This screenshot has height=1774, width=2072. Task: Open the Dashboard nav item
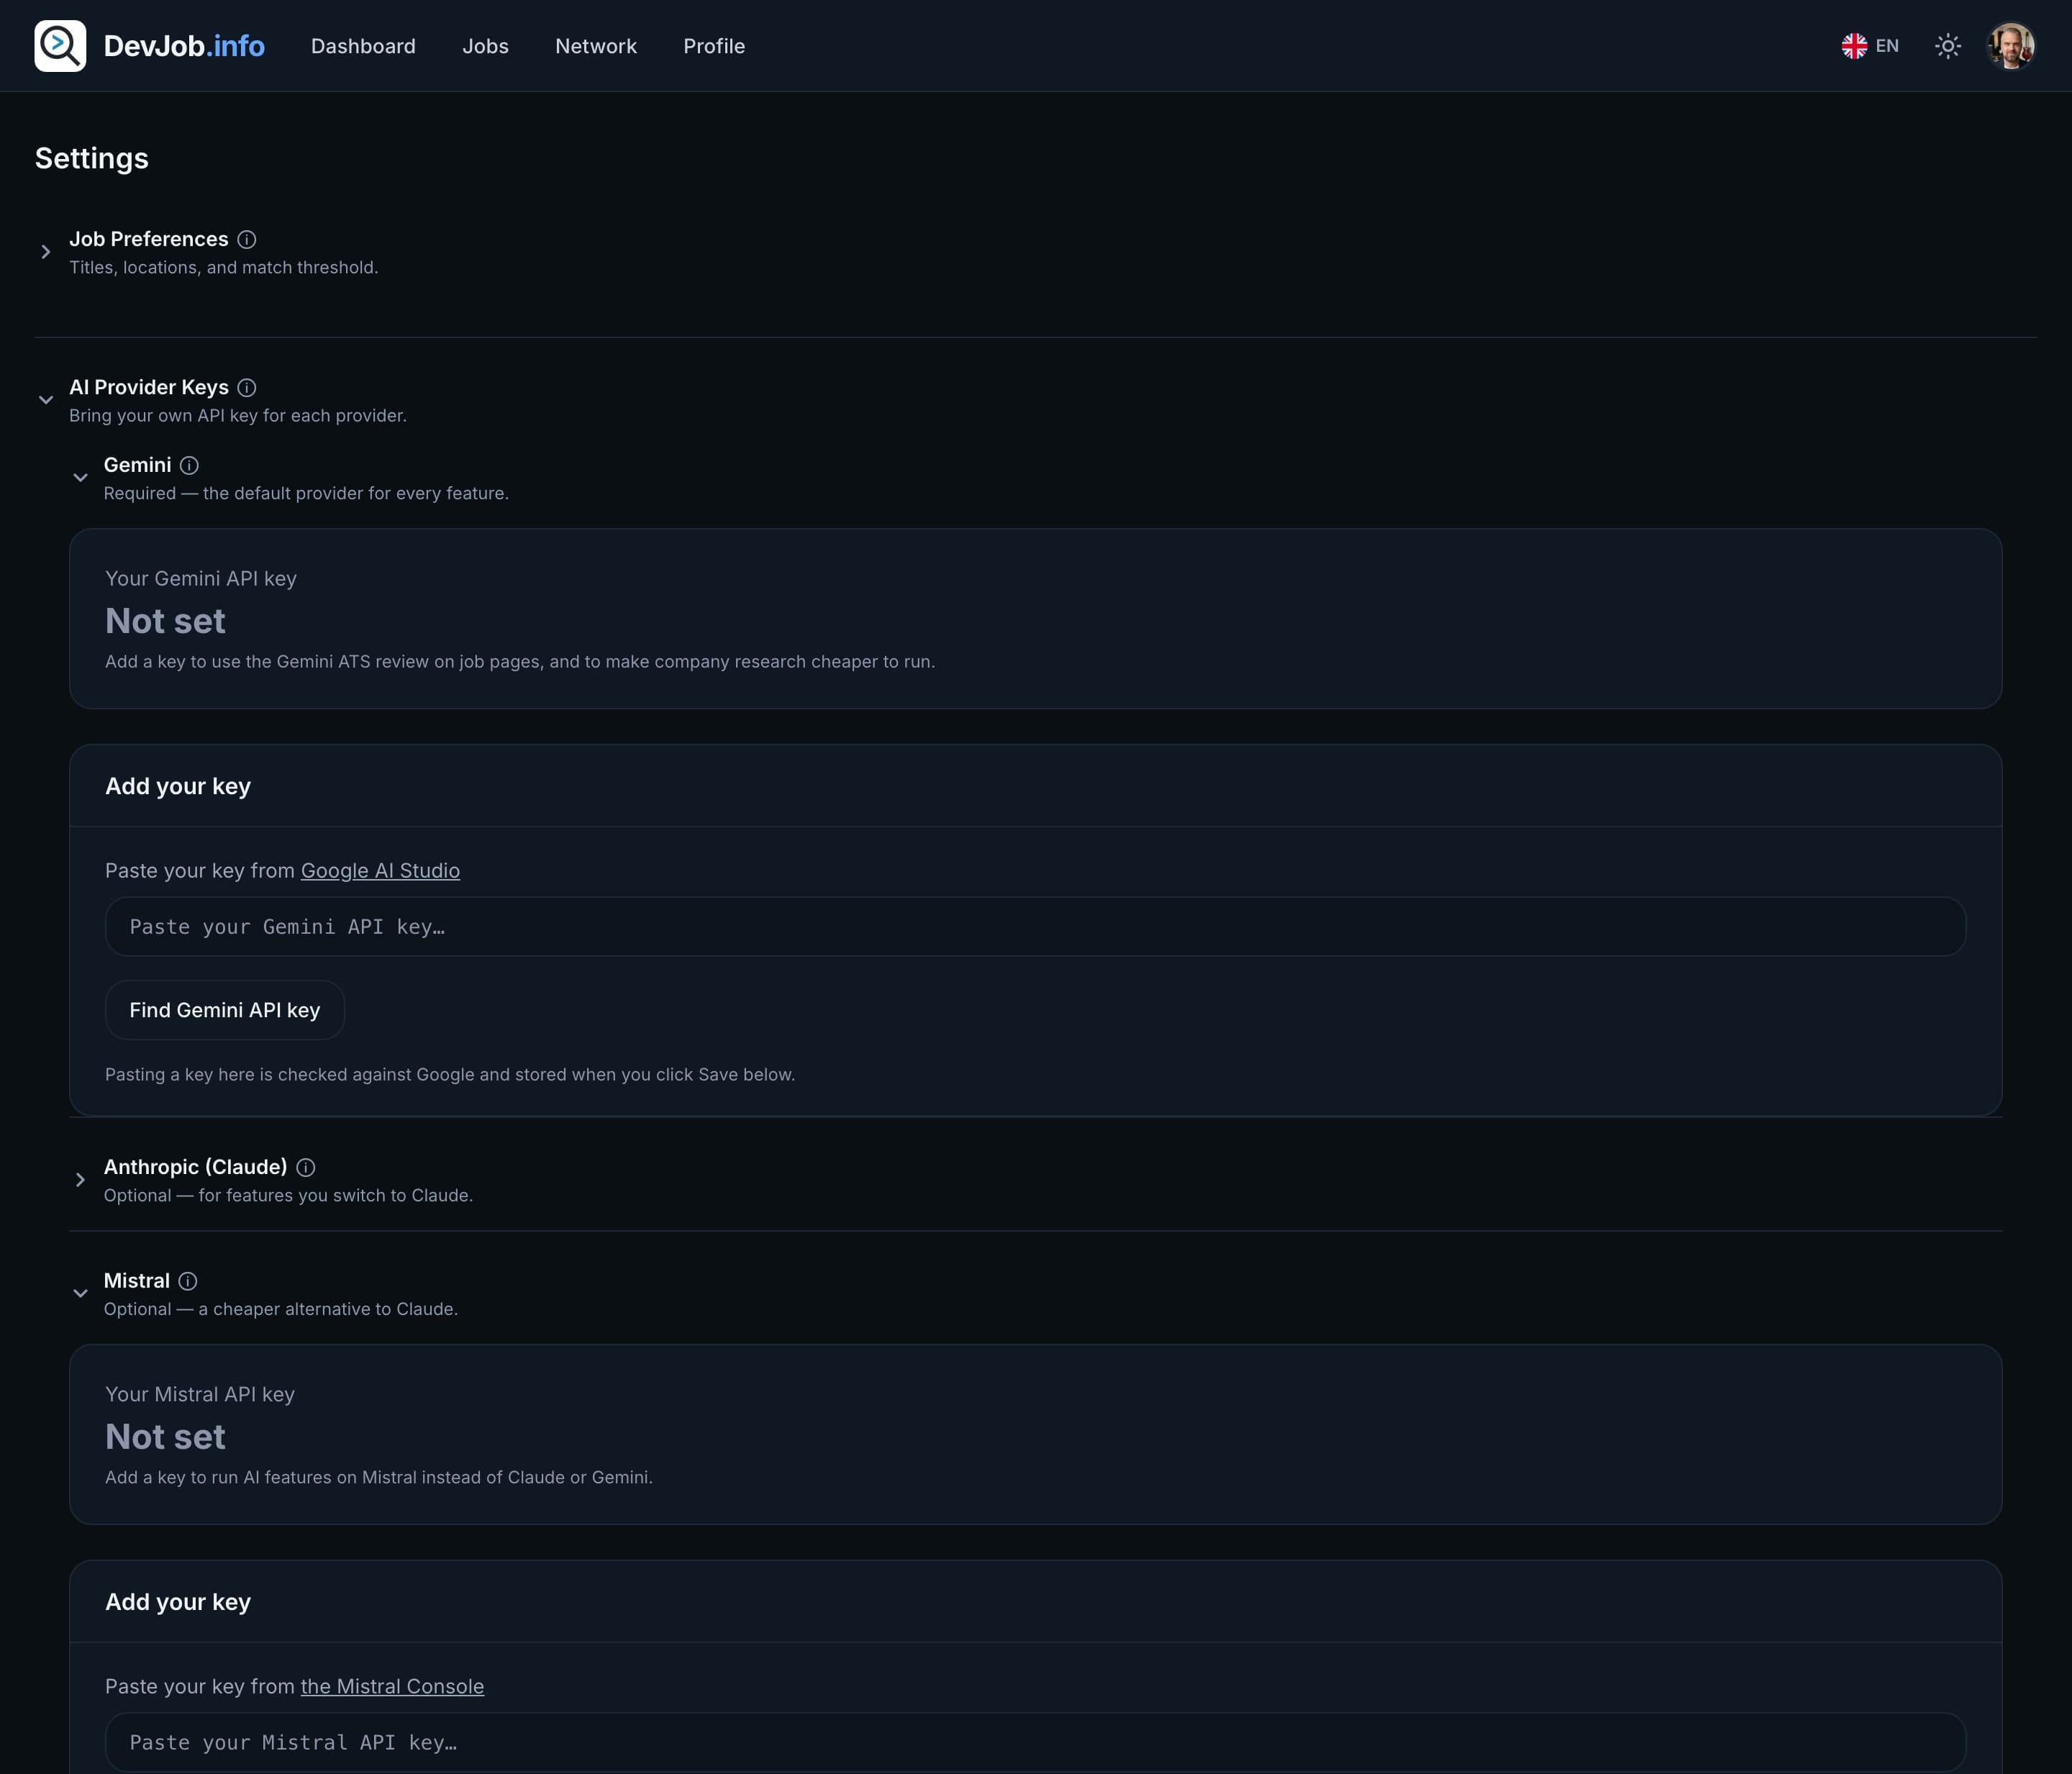(x=363, y=46)
